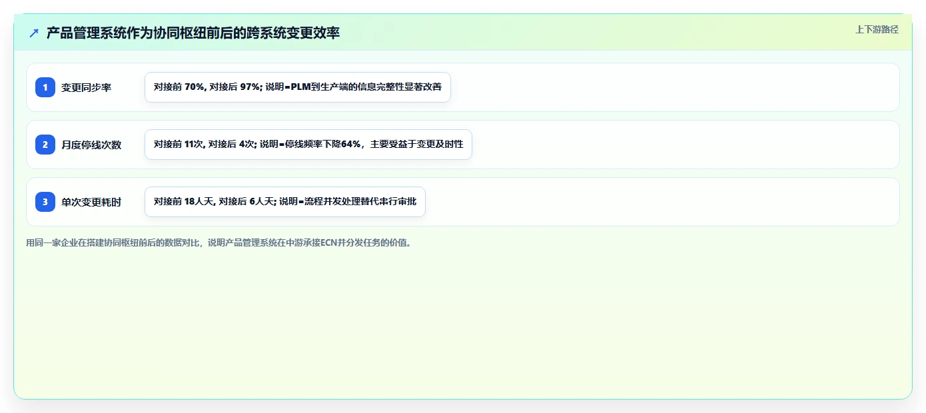Screen dimensions: 926x413
Task: Click the title 产品管理系统作为协同枢纽前后的跨系统变更效率
Action: [193, 33]
